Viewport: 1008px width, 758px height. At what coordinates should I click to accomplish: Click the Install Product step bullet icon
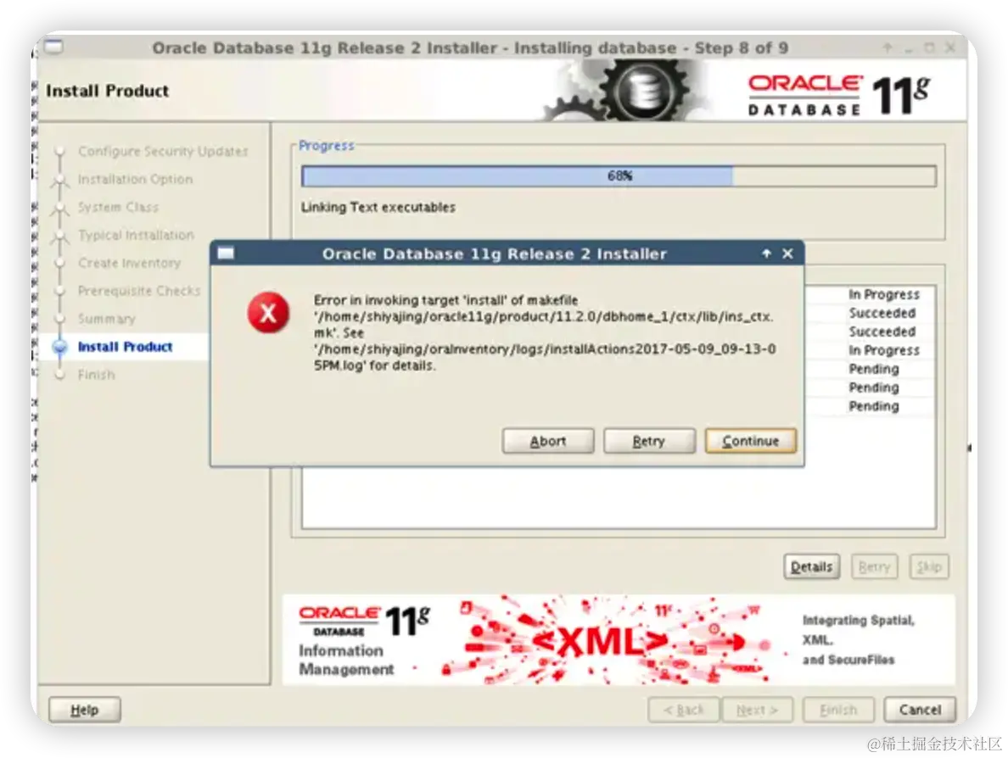pyautogui.click(x=60, y=348)
